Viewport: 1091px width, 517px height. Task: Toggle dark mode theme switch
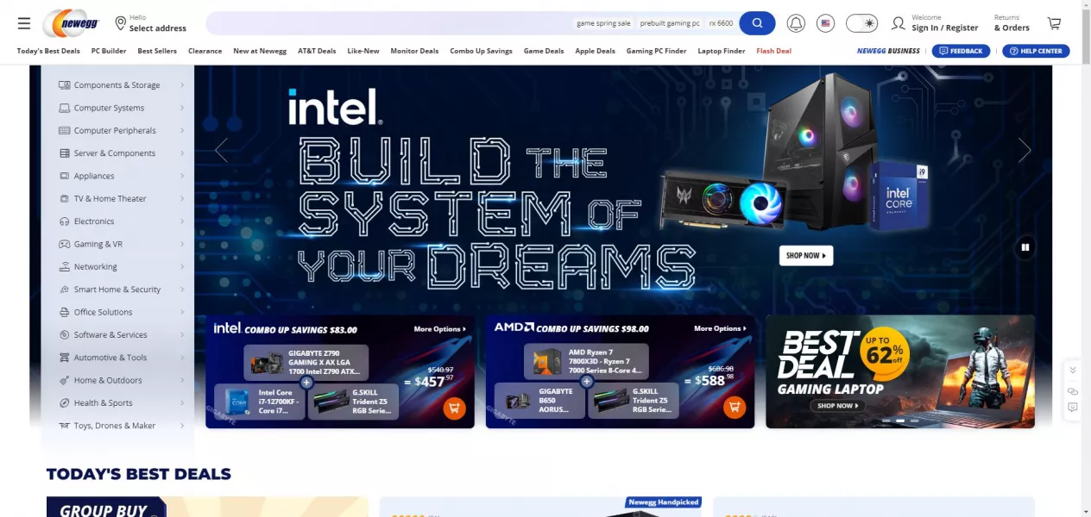click(x=861, y=23)
